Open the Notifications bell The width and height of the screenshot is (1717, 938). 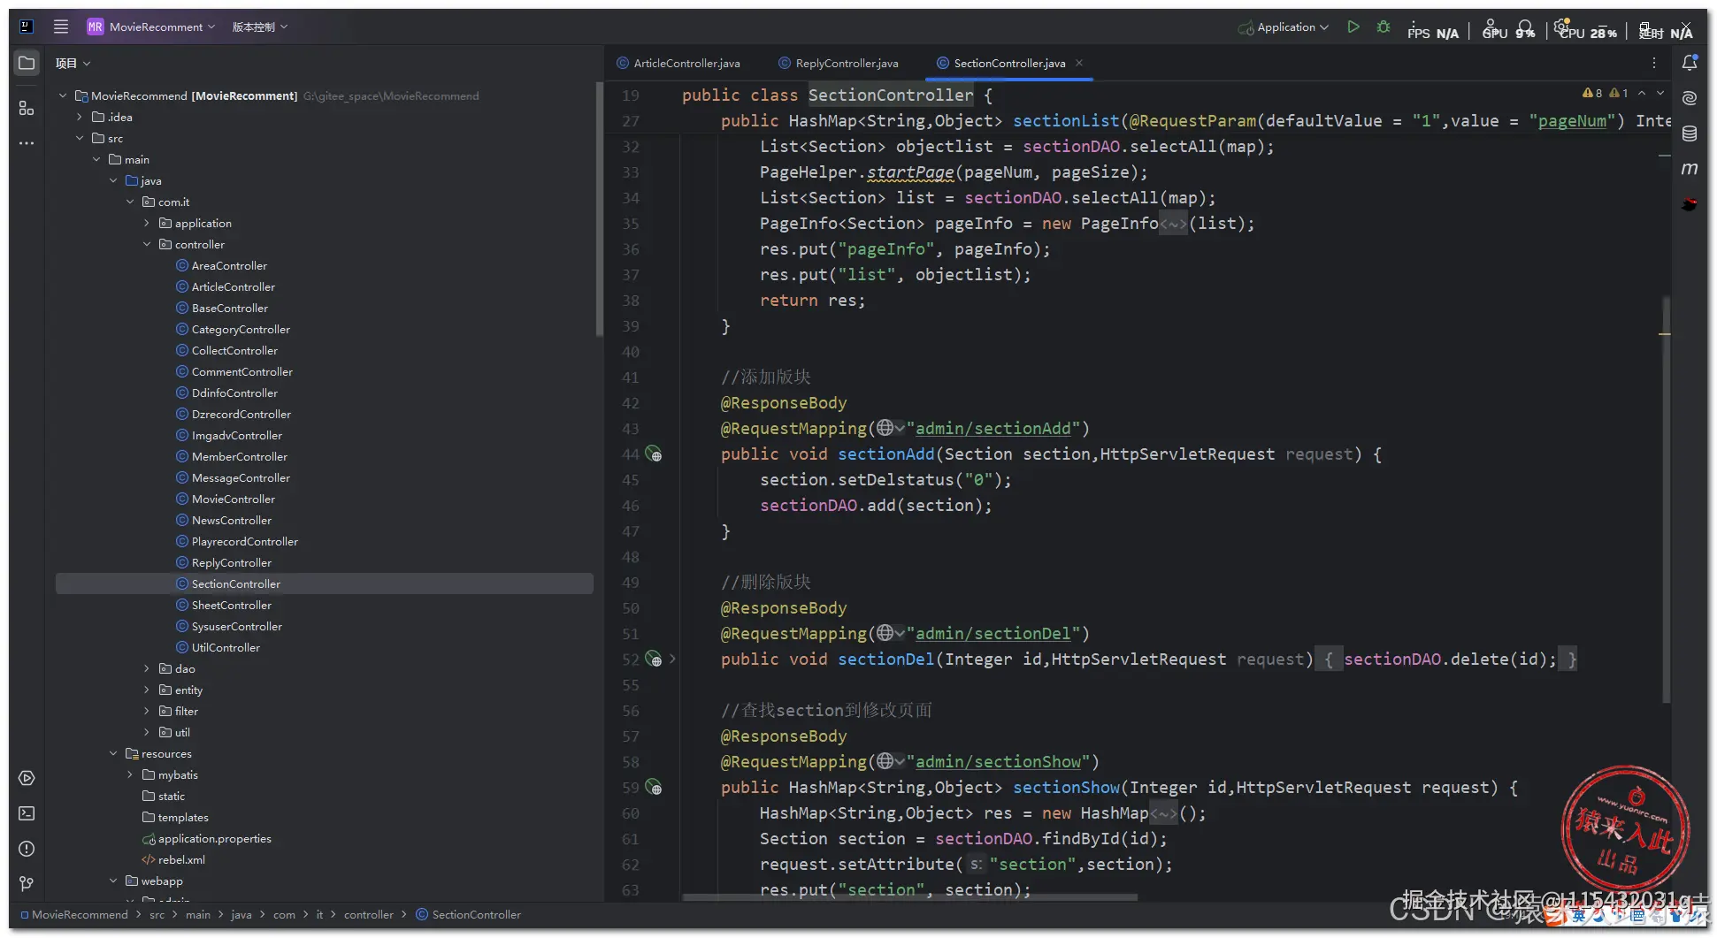1690,63
